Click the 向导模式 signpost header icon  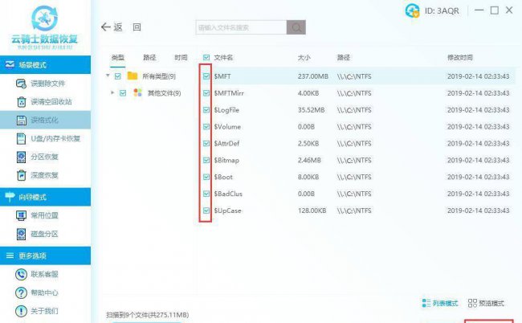[x=10, y=197]
